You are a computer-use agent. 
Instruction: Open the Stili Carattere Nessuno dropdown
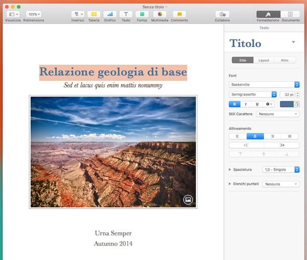pos(278,114)
